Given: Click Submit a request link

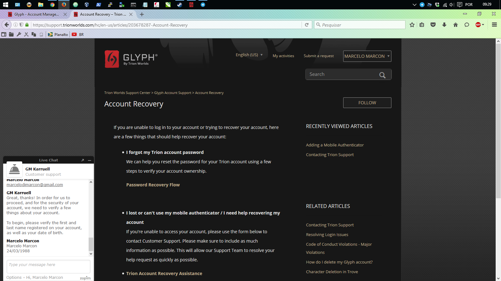Looking at the screenshot, I should pyautogui.click(x=319, y=56).
